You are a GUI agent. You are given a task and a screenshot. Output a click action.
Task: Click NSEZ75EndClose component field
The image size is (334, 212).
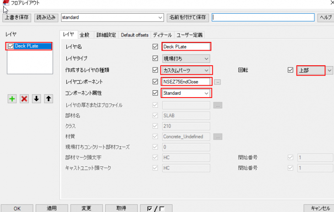click(186, 82)
